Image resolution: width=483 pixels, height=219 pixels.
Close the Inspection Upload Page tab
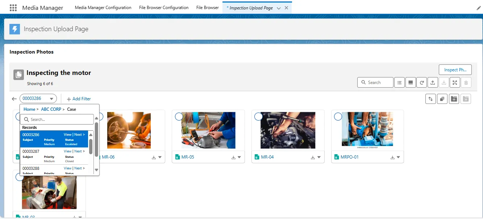click(286, 8)
